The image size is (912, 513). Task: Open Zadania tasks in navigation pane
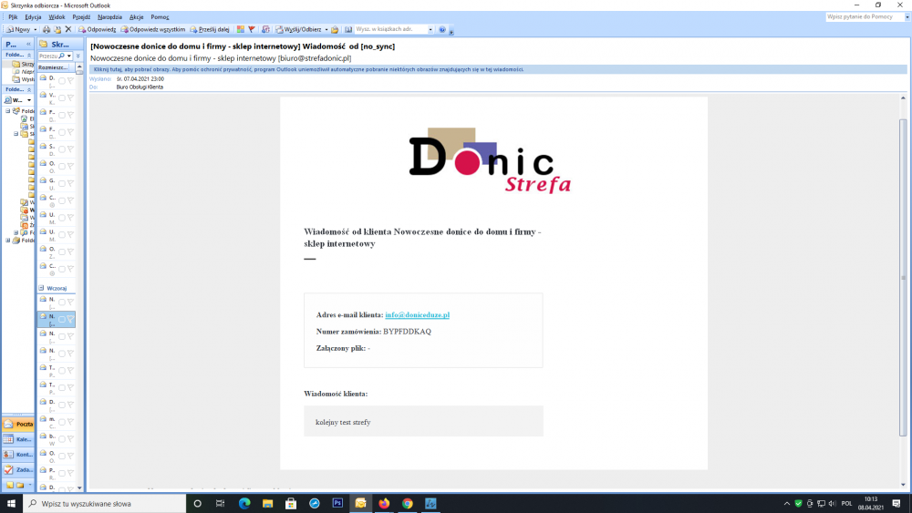(x=18, y=469)
